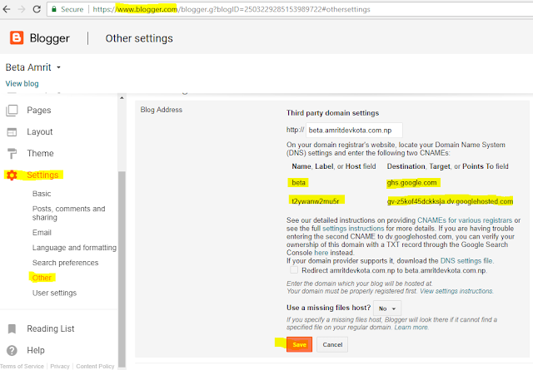Viewport: 533px width, 370px height.
Task: Download the DNS settings file link
Action: point(466,261)
